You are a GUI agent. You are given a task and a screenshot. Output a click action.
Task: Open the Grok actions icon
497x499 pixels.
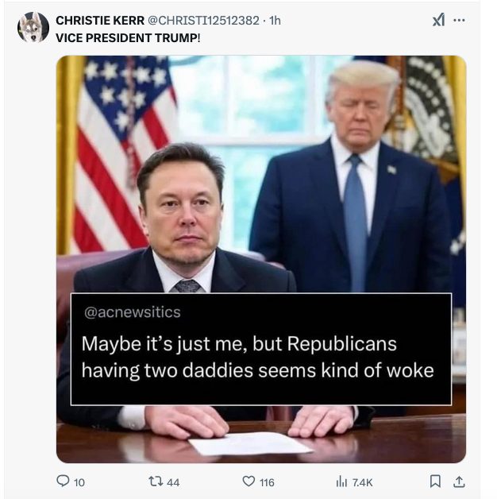click(x=438, y=20)
